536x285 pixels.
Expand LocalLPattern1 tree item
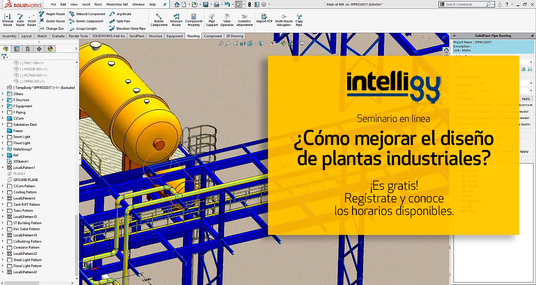click(x=3, y=168)
